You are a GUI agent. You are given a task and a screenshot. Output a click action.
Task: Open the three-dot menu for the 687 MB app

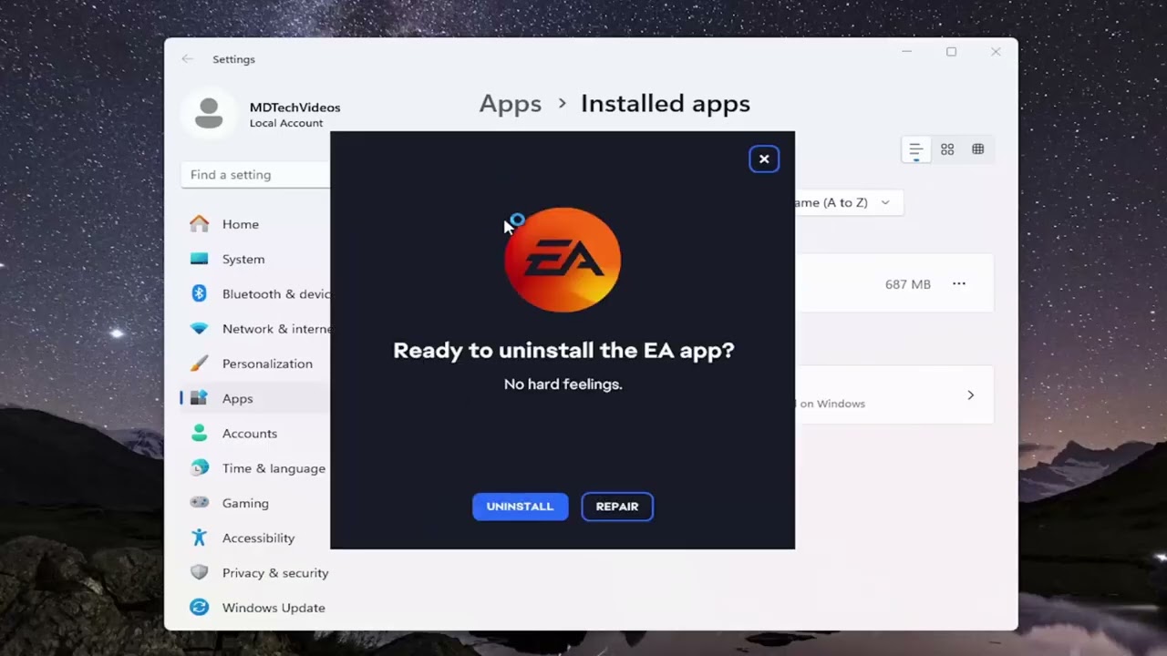(x=959, y=284)
